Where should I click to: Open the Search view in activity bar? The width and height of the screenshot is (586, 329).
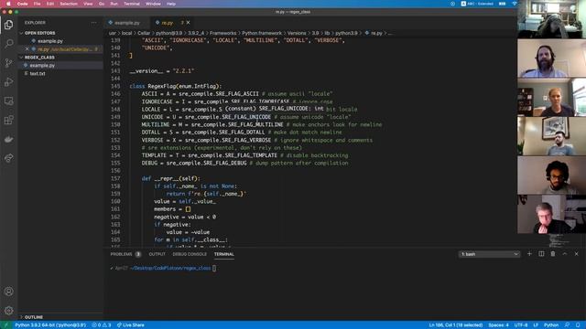pyautogui.click(x=8, y=44)
